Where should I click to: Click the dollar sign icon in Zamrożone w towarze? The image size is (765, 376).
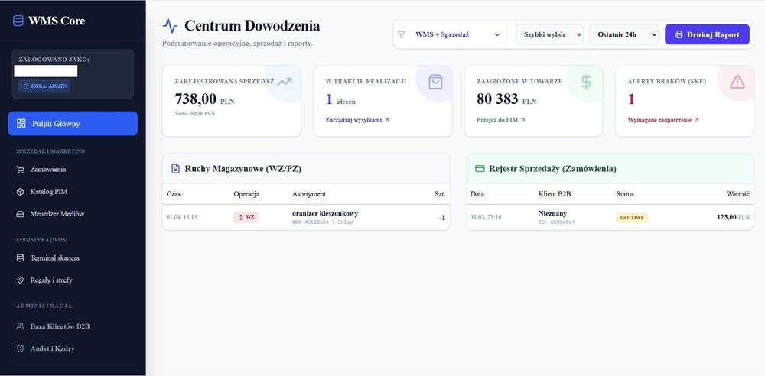(586, 82)
